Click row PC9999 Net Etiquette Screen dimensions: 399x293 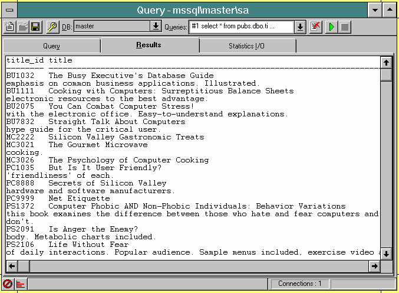coord(58,198)
